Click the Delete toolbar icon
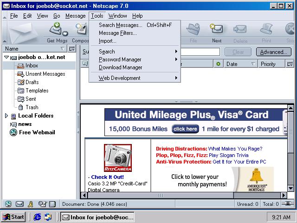This screenshot has height=223, width=297. click(240, 29)
